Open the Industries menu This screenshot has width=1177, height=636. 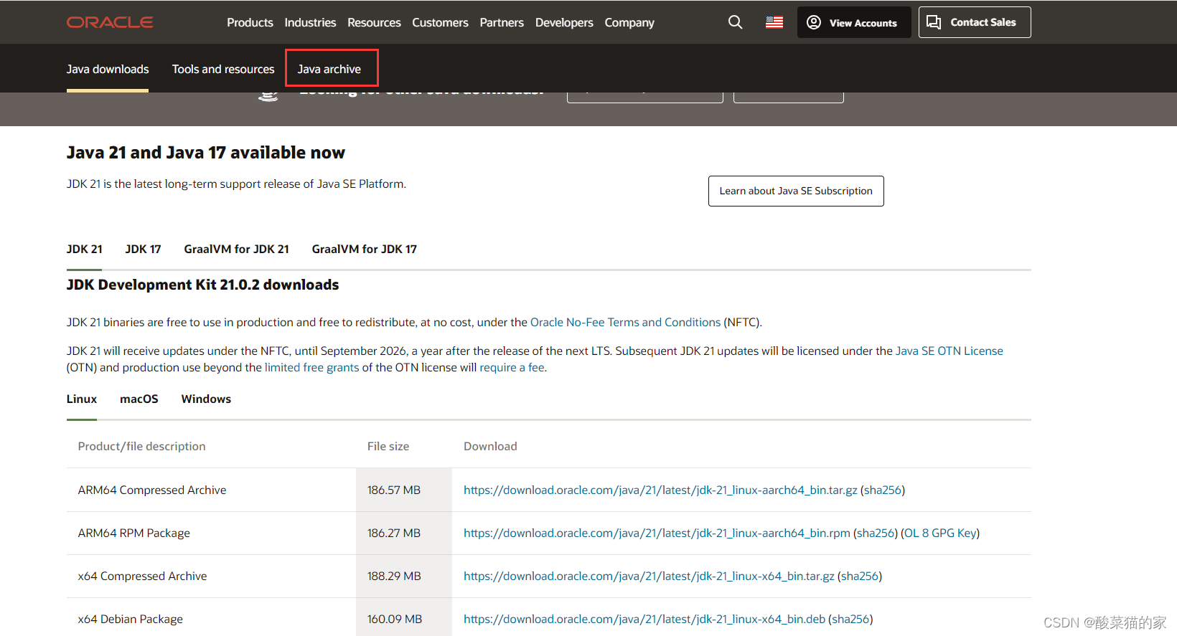tap(310, 22)
